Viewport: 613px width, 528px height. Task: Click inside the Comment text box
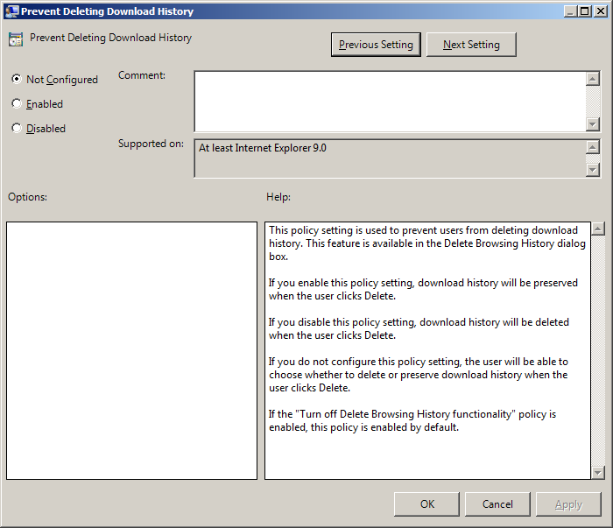[x=389, y=101]
